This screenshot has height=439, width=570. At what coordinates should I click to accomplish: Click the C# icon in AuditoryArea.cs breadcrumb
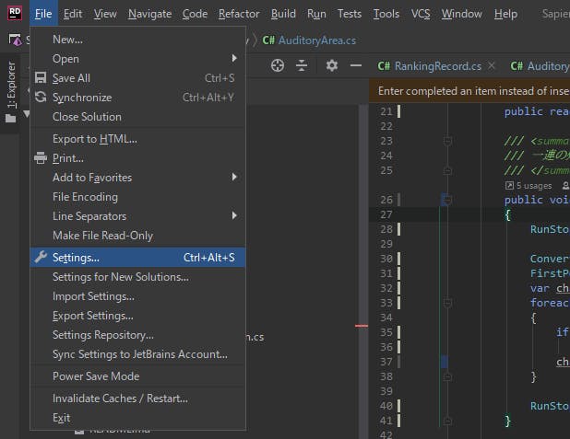[268, 40]
